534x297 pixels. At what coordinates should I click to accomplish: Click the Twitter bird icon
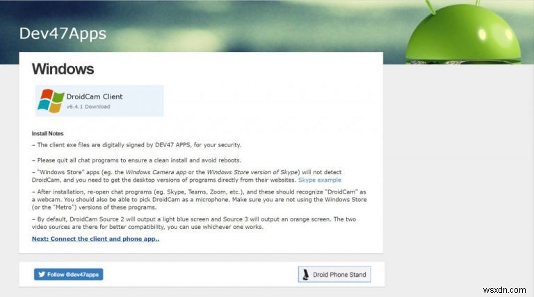point(41,275)
